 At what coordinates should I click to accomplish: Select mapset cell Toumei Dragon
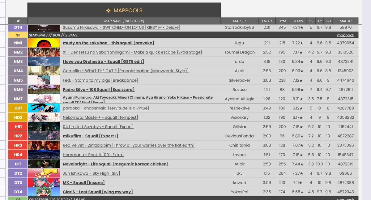pyautogui.click(x=240, y=52)
